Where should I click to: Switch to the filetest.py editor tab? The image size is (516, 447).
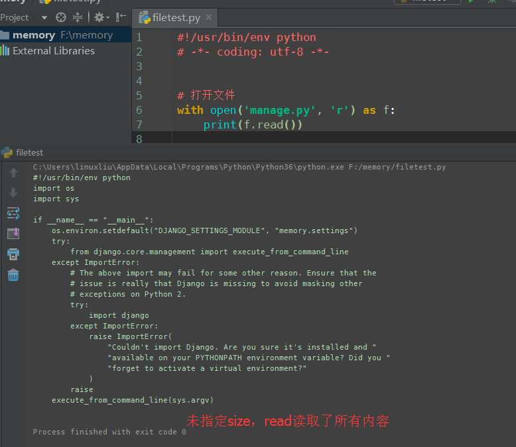click(176, 18)
